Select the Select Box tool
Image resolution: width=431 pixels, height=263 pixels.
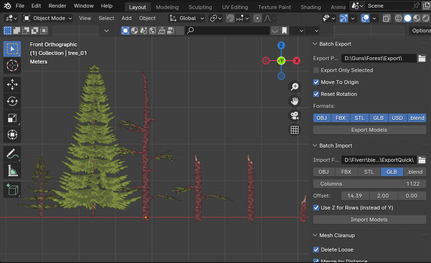[x=12, y=49]
